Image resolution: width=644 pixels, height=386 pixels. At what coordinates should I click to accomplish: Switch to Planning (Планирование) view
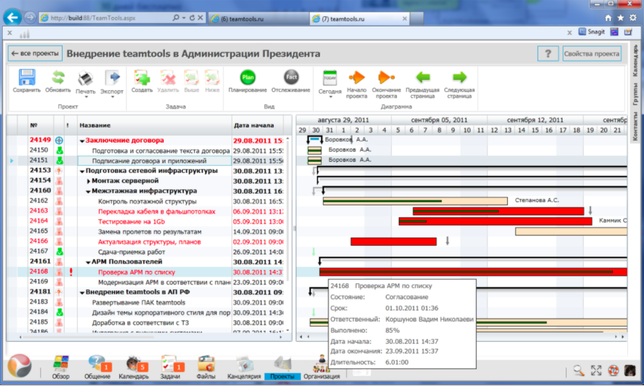tap(248, 79)
